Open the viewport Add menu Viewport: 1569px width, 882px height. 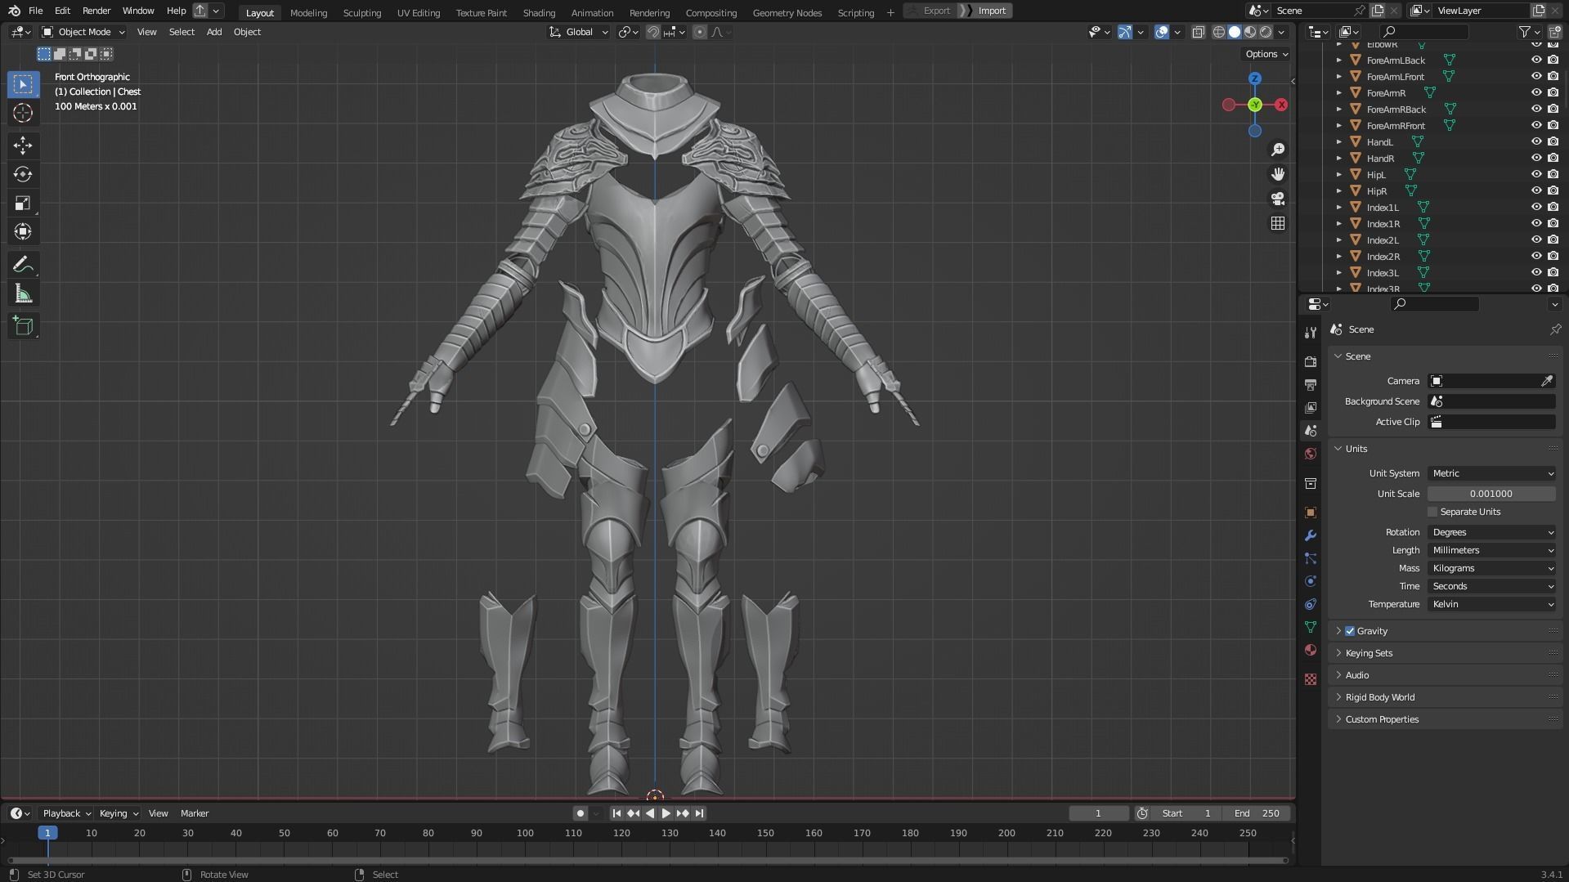click(x=213, y=32)
